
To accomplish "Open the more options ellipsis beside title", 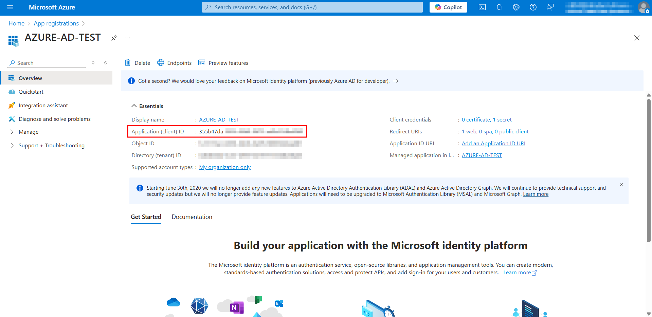I will point(128,38).
